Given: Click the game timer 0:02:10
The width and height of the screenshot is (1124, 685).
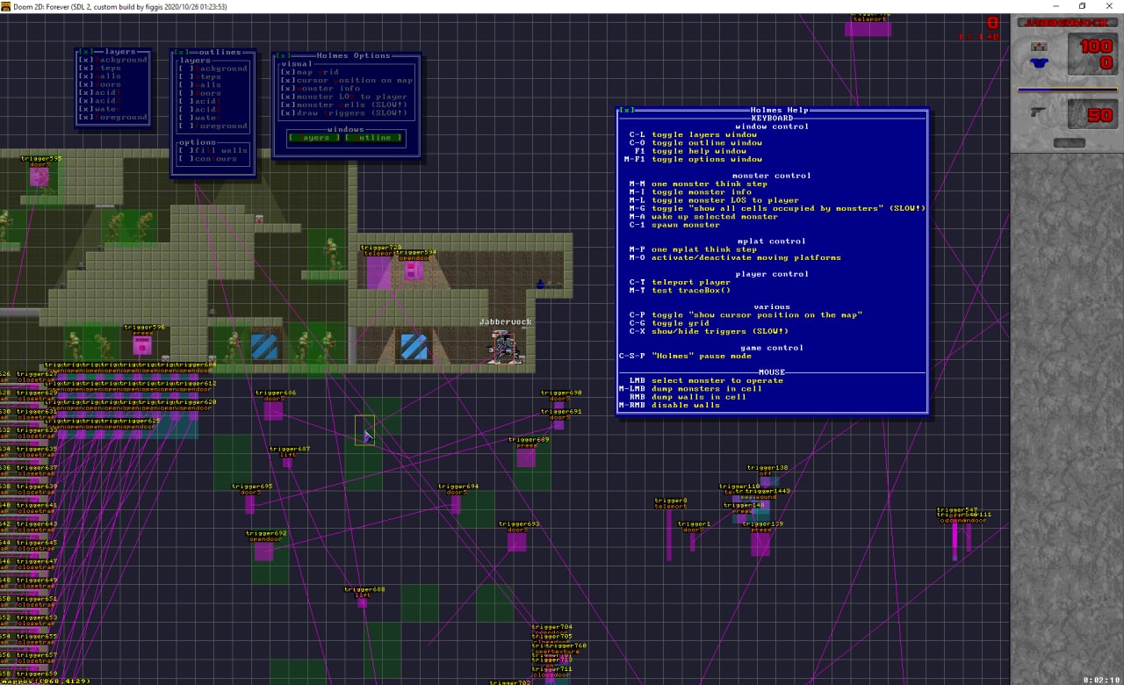Looking at the screenshot, I should [x=1101, y=680].
